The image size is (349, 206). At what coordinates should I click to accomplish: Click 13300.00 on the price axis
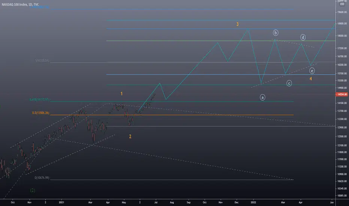click(342, 119)
